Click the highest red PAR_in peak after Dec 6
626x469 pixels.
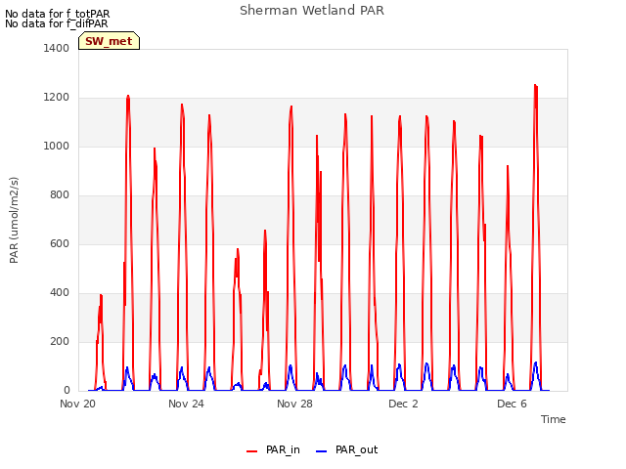point(535,85)
